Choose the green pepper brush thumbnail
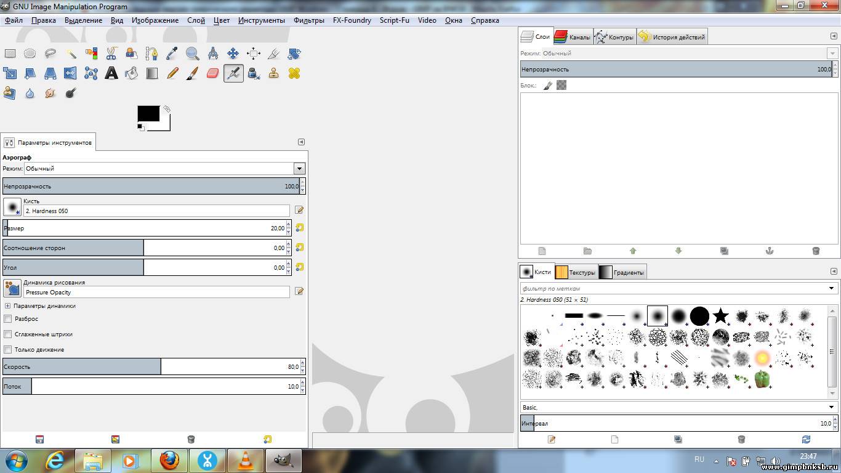The image size is (841, 473). [x=762, y=378]
